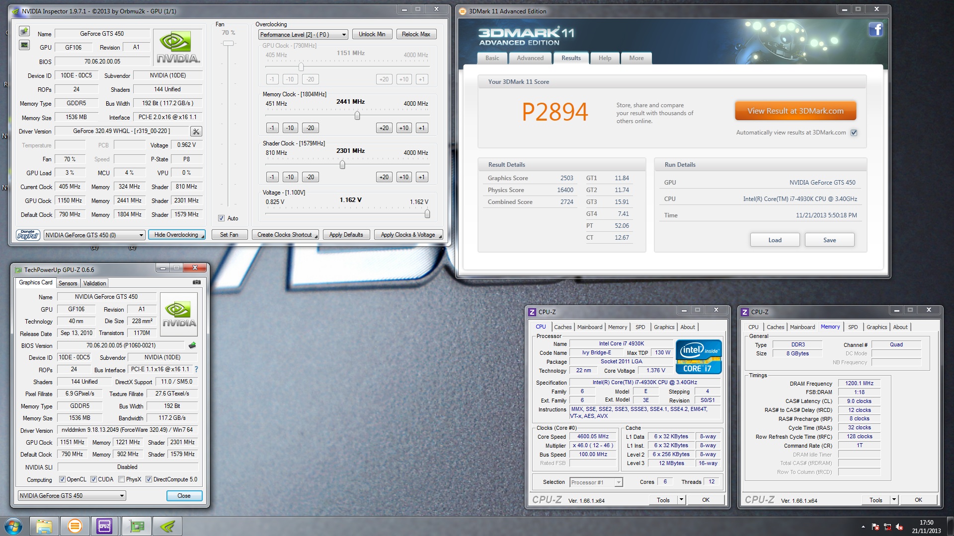Viewport: 954px width, 536px height.
Task: Click the volume tray icon
Action: click(899, 527)
